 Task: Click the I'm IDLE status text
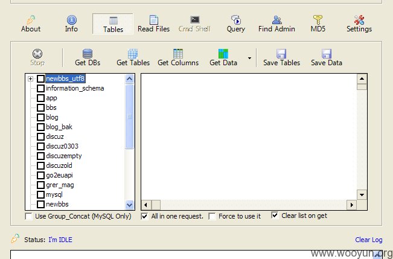[60, 240]
